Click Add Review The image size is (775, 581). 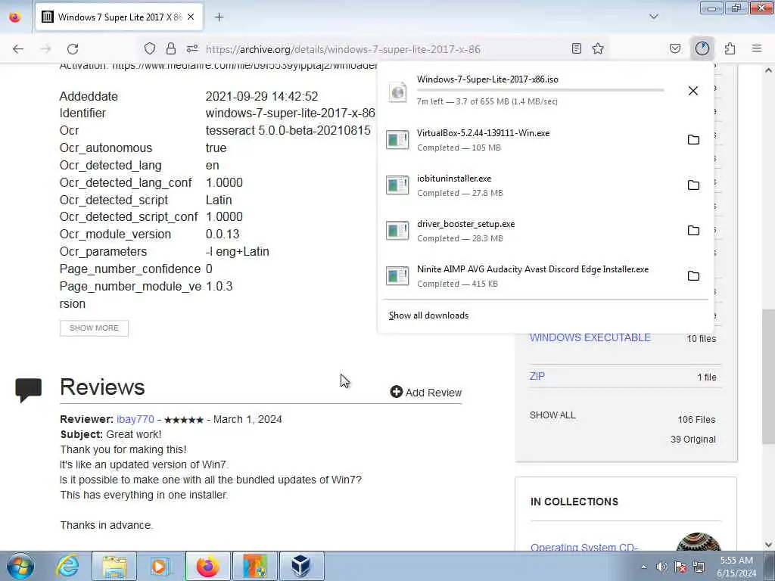click(x=425, y=393)
